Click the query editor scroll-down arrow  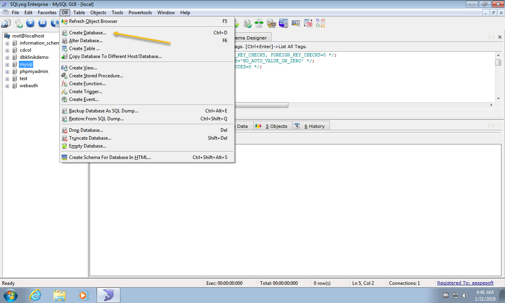pyautogui.click(x=498, y=99)
